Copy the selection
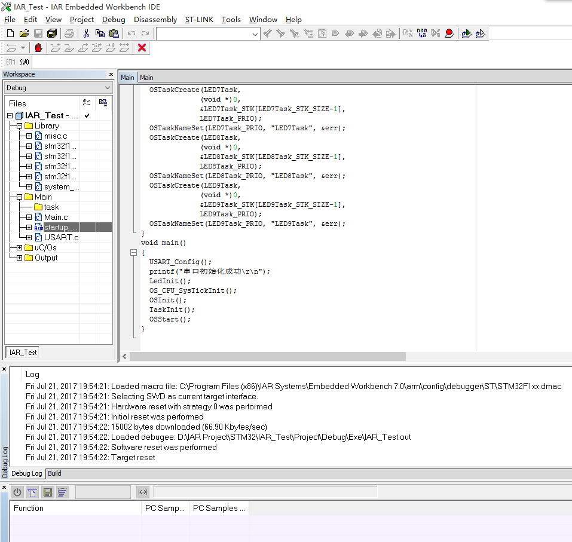The height and width of the screenshot is (542, 572). [x=100, y=33]
